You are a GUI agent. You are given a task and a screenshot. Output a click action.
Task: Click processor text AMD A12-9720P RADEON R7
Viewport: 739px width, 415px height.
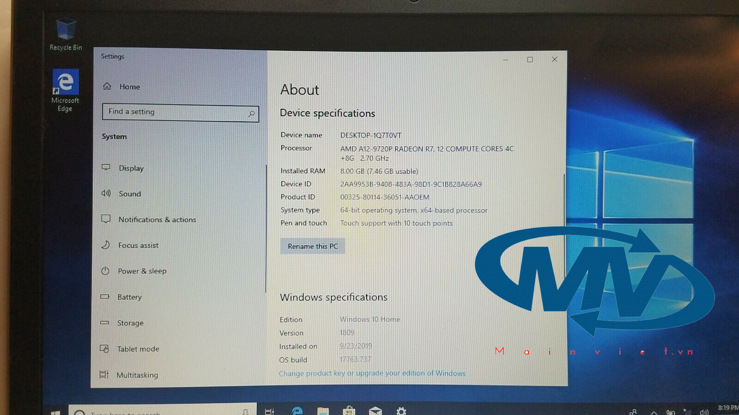click(x=387, y=148)
